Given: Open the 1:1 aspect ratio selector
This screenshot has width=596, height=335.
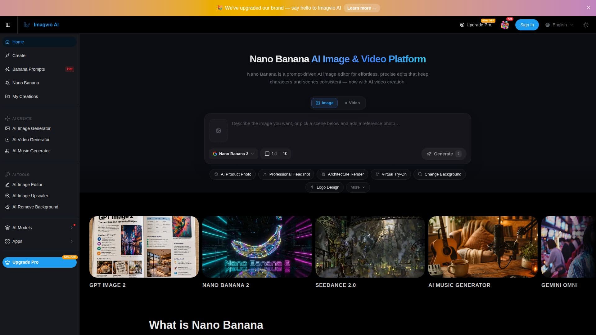Looking at the screenshot, I should coord(271,154).
